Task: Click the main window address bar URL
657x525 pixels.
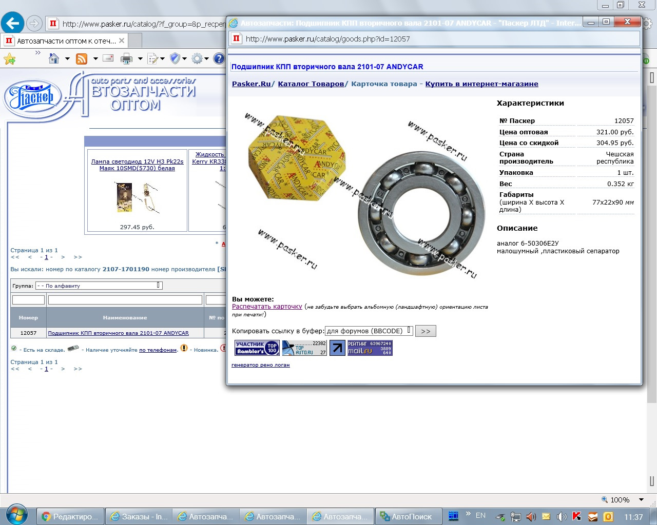Action: click(144, 24)
